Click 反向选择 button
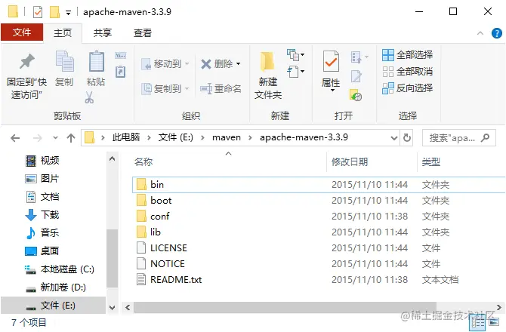The height and width of the screenshot is (332, 506). (x=408, y=88)
